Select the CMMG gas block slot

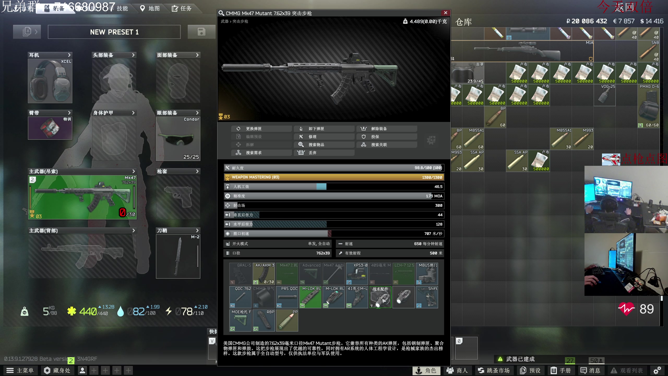point(264,297)
